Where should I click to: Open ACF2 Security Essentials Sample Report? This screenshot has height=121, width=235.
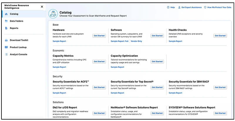(59, 93)
